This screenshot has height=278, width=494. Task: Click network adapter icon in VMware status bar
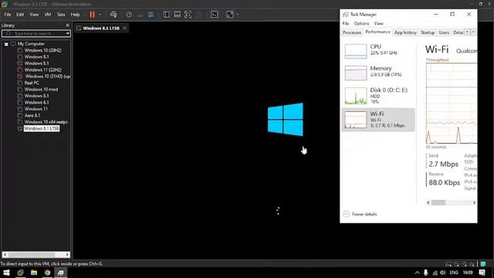(x=464, y=264)
